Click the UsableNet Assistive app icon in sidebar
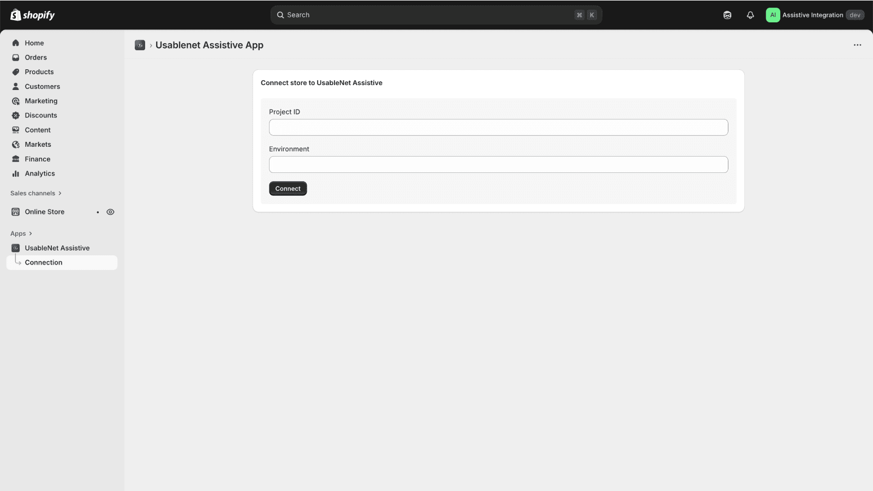 16,248
